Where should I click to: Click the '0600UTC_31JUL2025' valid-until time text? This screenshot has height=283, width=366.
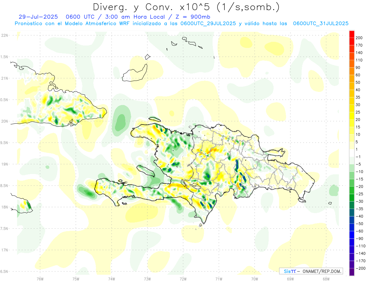click(321, 24)
